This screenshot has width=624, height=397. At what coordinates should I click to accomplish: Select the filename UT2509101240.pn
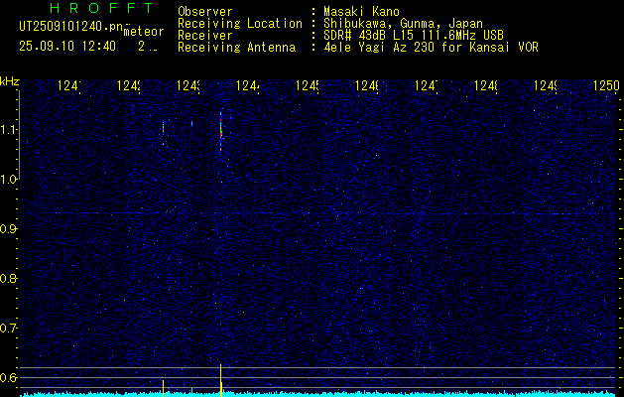point(70,27)
